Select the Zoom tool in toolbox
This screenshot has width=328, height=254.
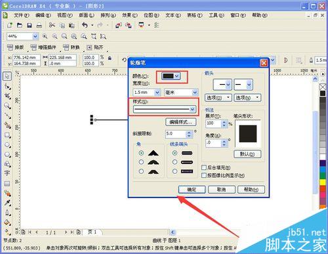(x=7, y=106)
